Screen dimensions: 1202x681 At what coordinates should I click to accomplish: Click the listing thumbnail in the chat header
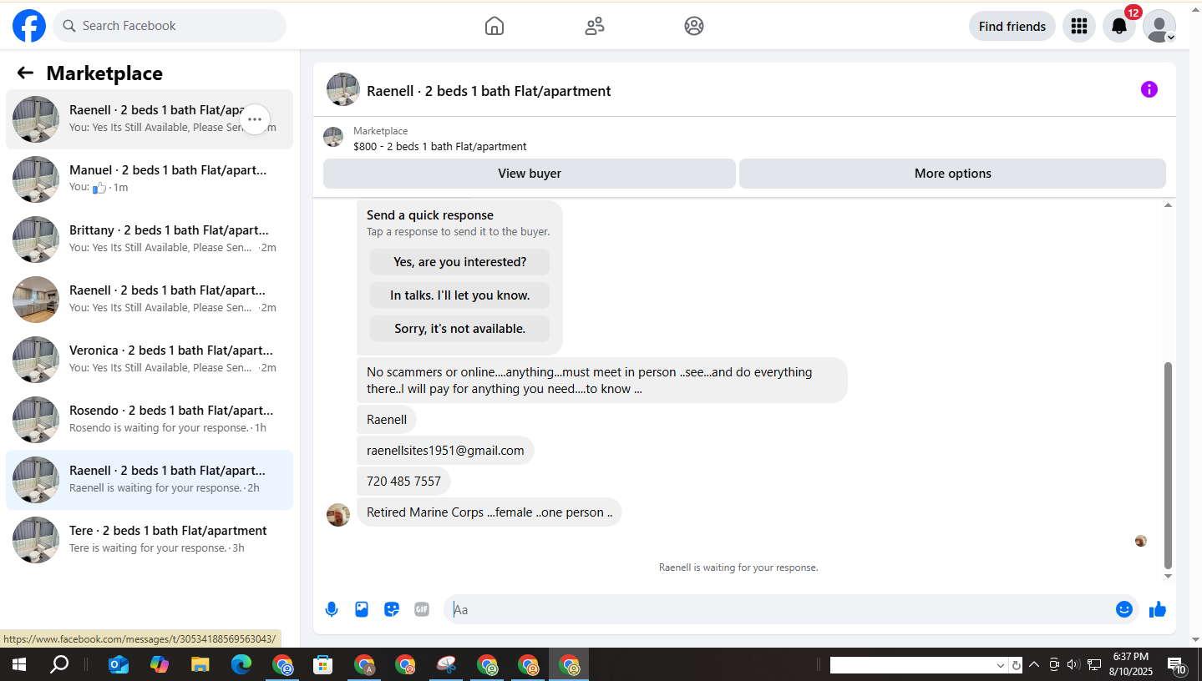point(343,89)
